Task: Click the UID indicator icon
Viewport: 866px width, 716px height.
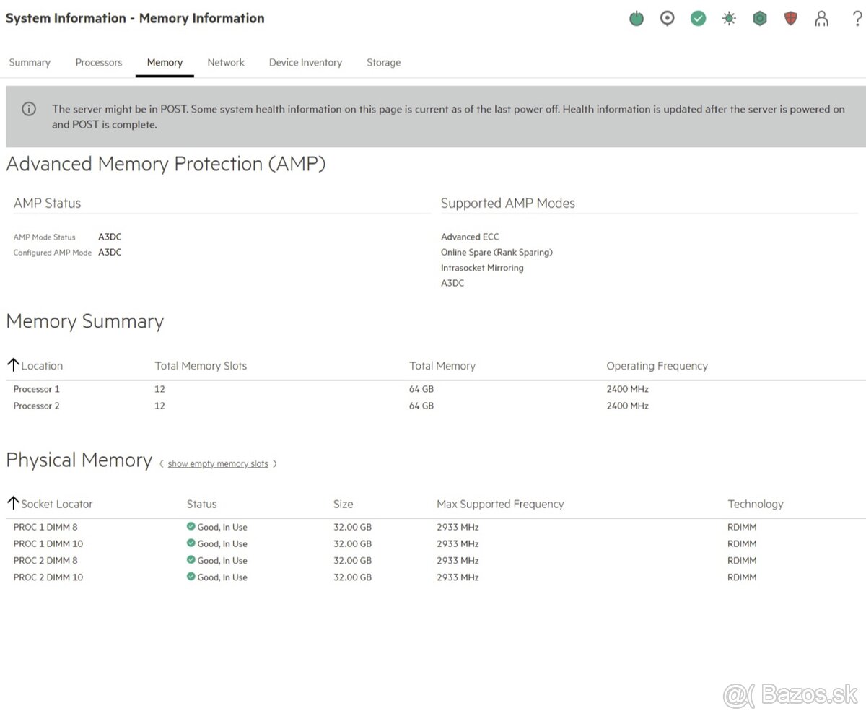Action: 668,19
